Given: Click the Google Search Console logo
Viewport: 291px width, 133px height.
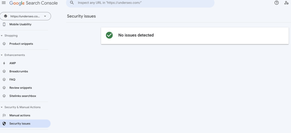Looking at the screenshot, I should [34, 3].
